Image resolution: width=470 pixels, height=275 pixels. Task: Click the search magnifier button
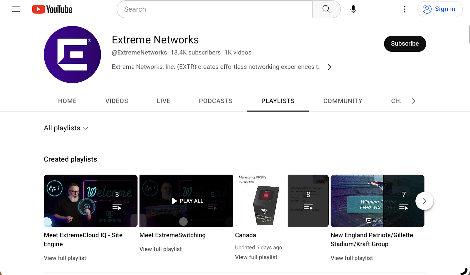pos(326,9)
